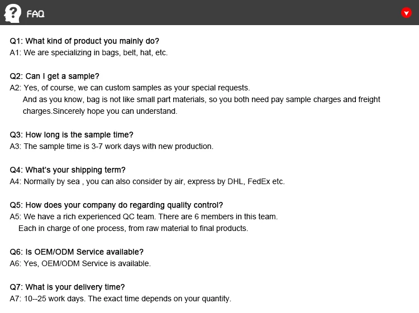The height and width of the screenshot is (313, 419).
Task: Click A5 about experienced QC team
Action: (144, 216)
